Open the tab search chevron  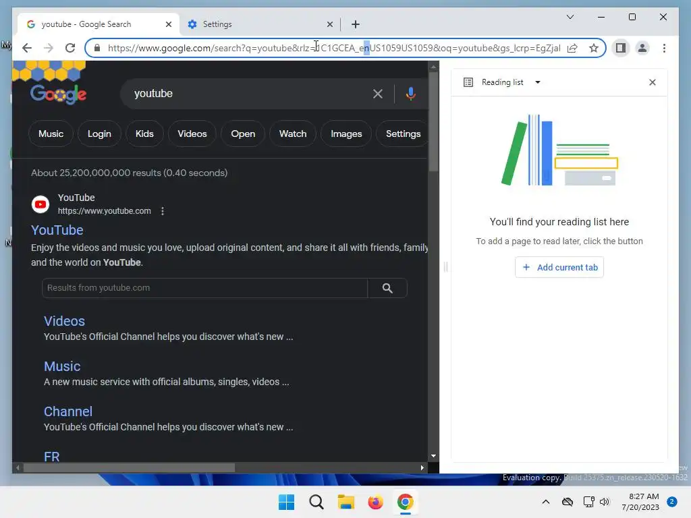point(570,17)
